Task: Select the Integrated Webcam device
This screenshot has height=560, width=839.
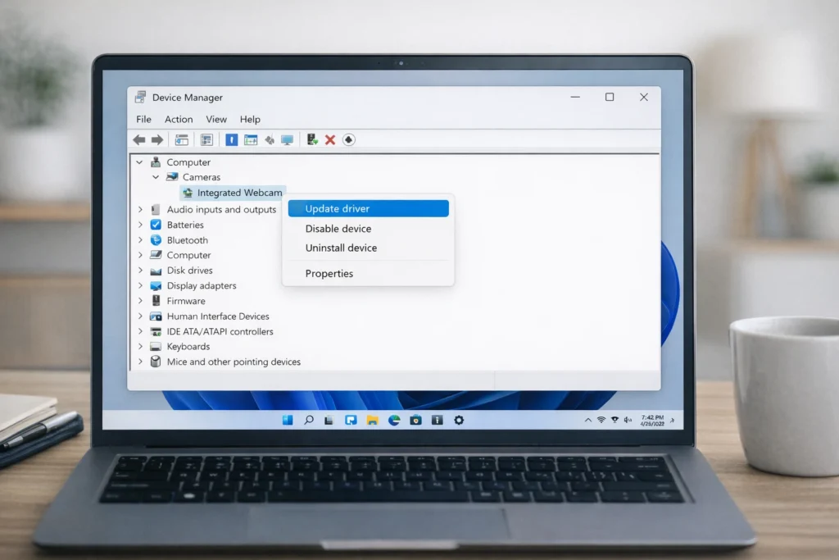Action: coord(239,193)
